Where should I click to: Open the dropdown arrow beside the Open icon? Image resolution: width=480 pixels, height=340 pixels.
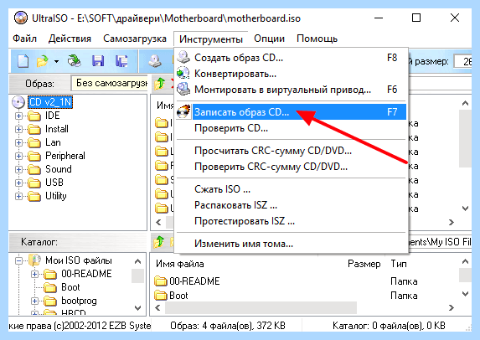pyautogui.click(x=56, y=61)
